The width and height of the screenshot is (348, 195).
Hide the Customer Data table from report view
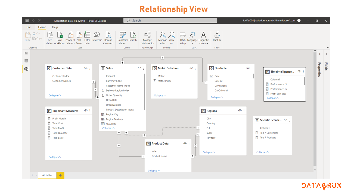point(86,68)
